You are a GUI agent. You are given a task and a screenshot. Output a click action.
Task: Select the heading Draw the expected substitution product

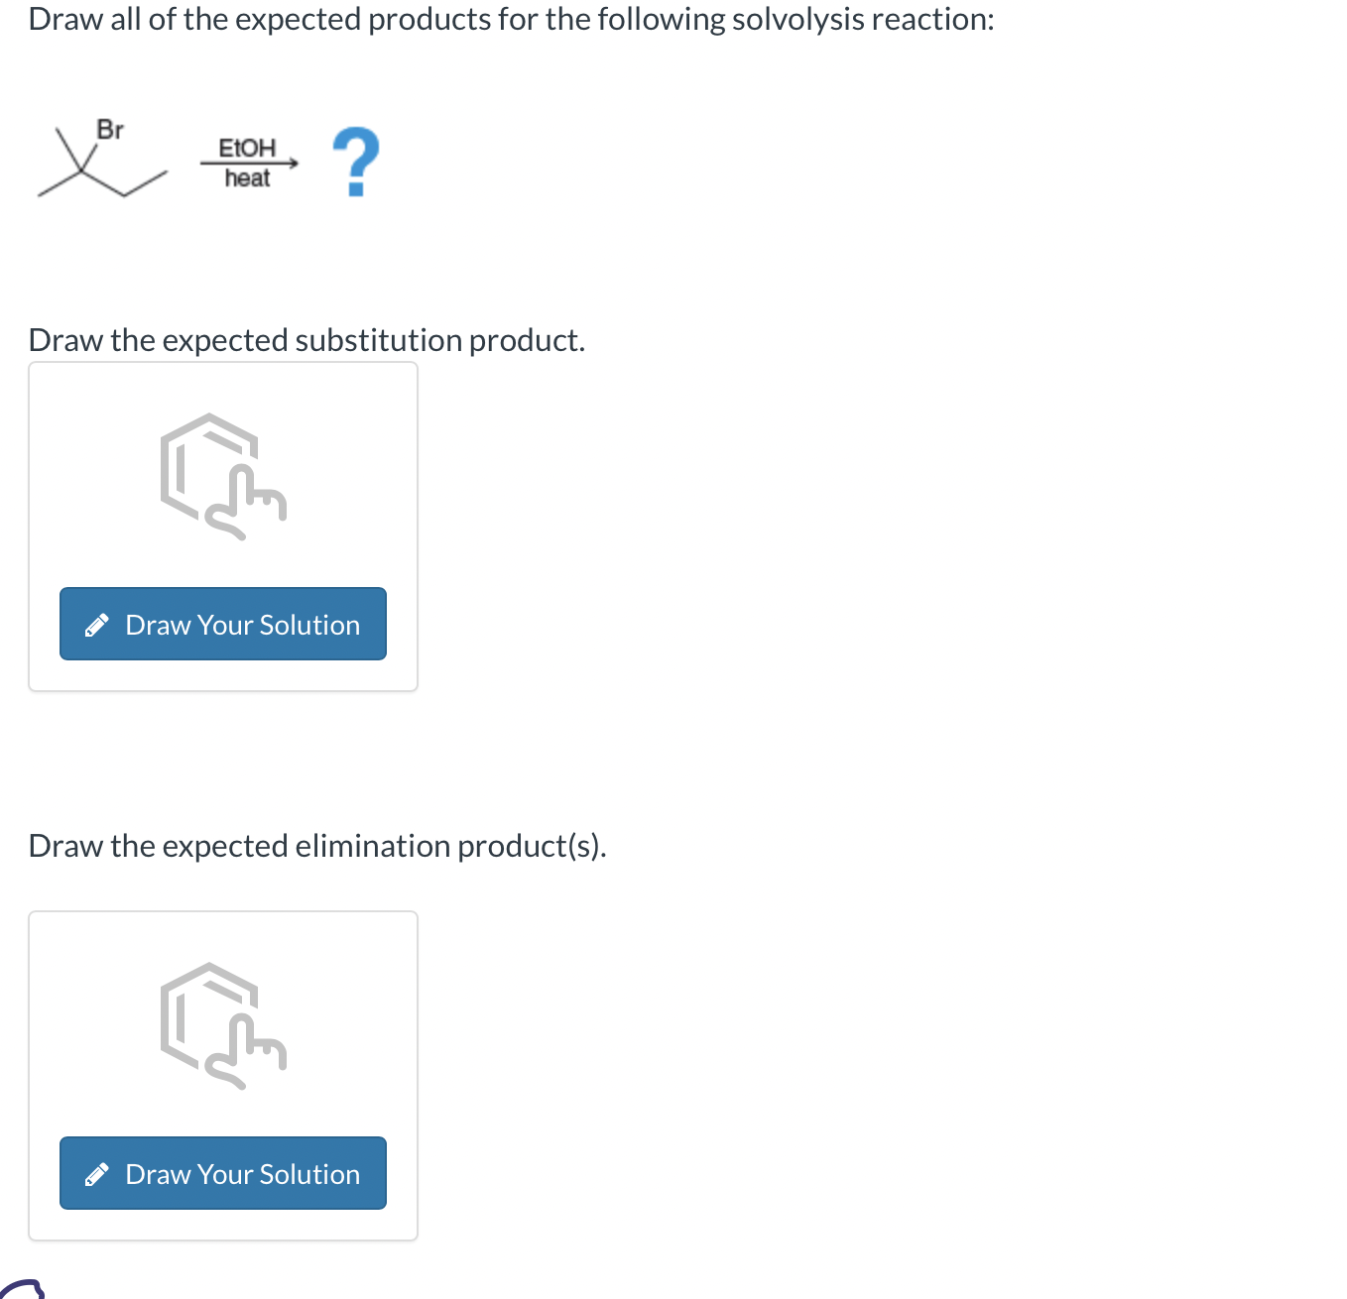pyautogui.click(x=306, y=340)
